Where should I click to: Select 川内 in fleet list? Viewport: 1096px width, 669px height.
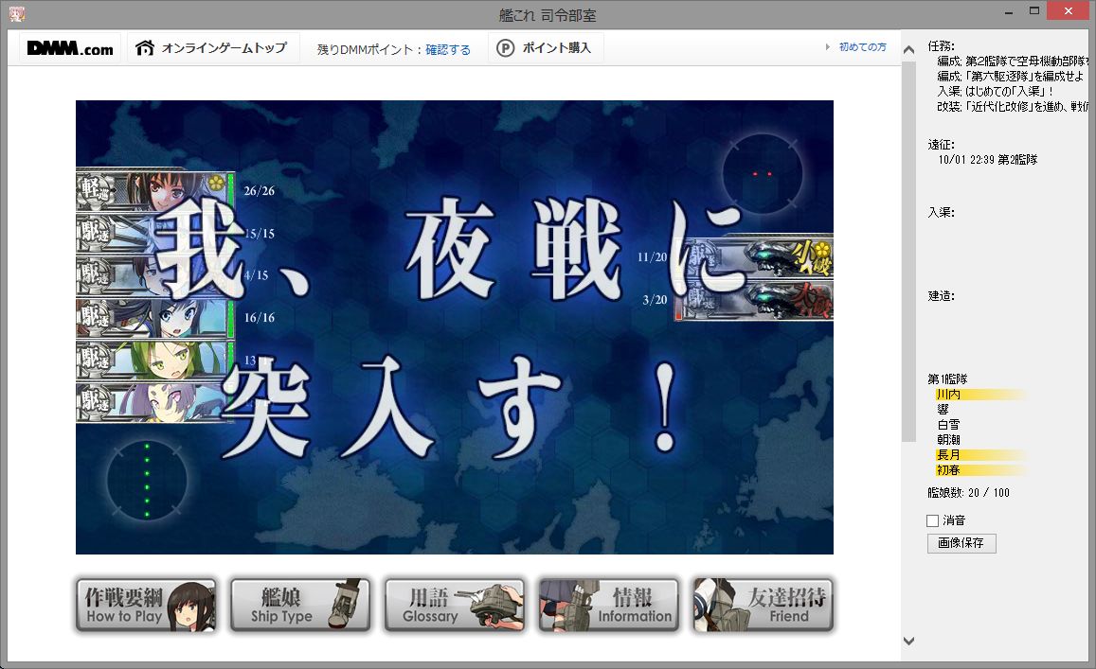pyautogui.click(x=948, y=395)
